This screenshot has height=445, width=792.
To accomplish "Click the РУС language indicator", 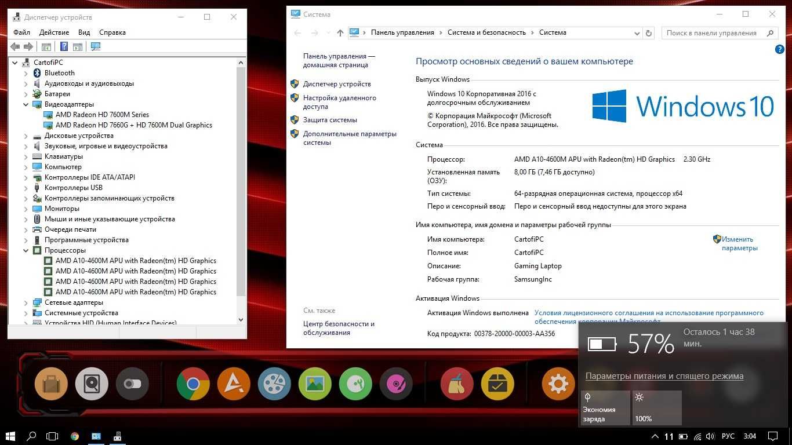I will pyautogui.click(x=728, y=436).
